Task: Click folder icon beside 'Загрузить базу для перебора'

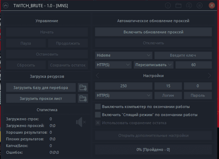Action: (83, 88)
